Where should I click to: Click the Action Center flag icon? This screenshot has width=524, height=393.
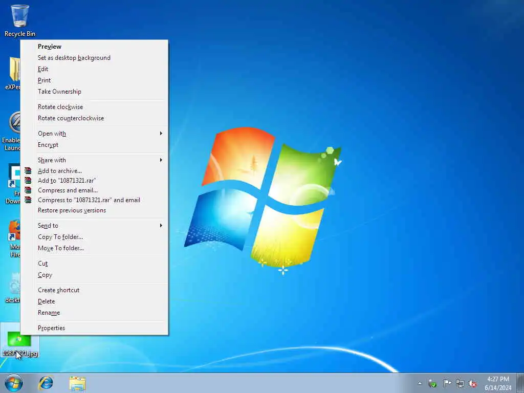tap(447, 383)
